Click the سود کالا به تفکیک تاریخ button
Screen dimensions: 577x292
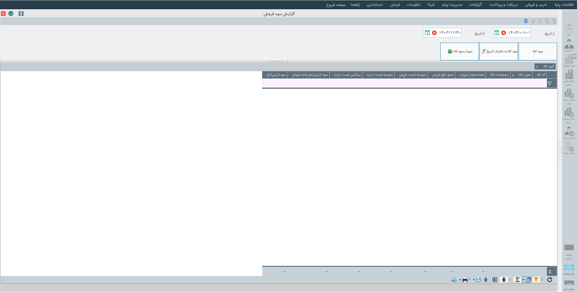tap(499, 51)
